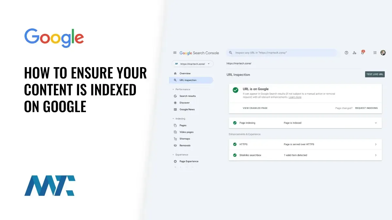Open the Search Console hamburger menu

point(175,53)
